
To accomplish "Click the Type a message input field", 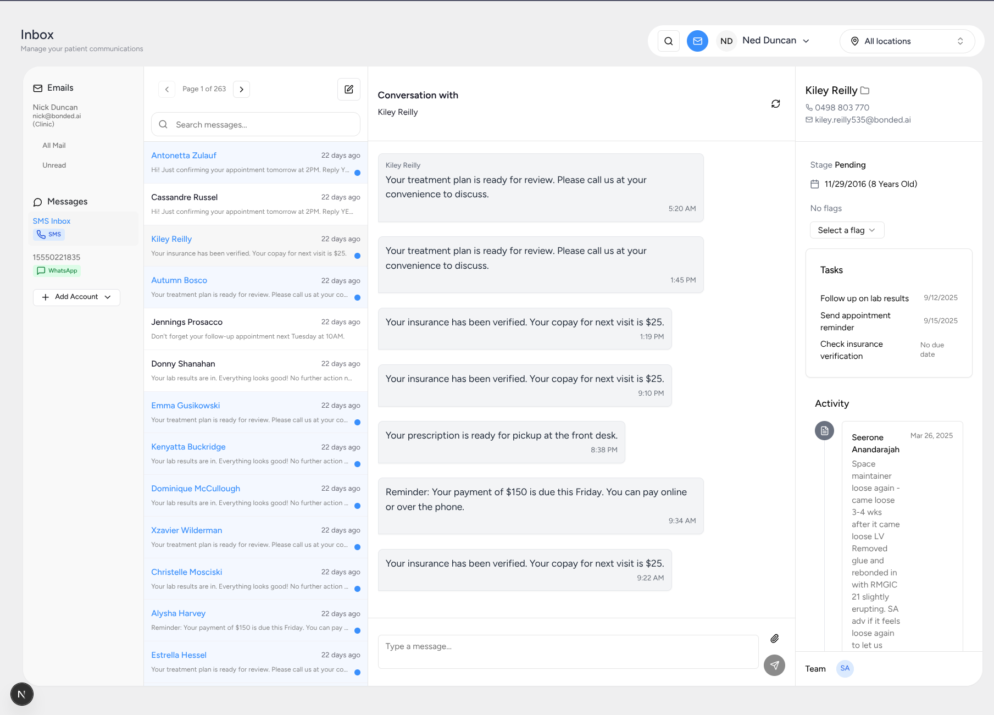I will 568,652.
